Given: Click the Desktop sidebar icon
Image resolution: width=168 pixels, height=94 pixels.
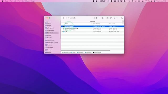Looking at the screenshot, I should (x=46, y=45).
